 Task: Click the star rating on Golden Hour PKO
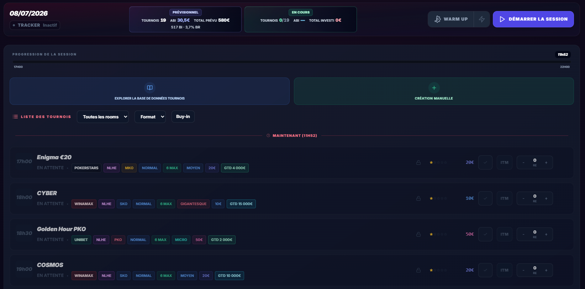[x=438, y=234]
